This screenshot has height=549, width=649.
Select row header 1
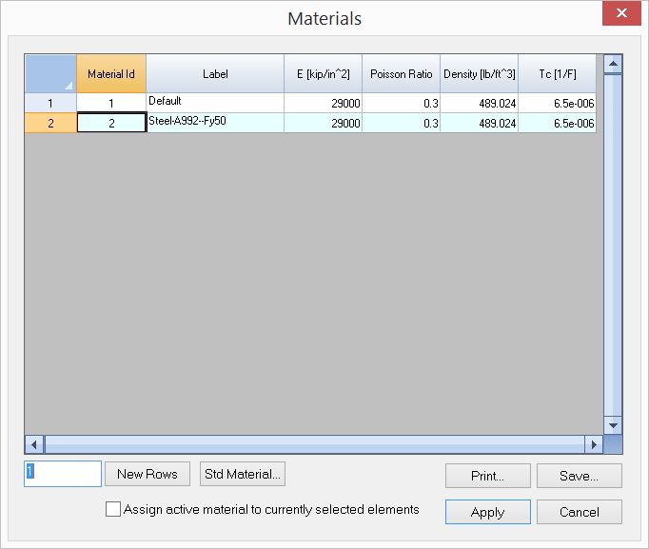(50, 103)
